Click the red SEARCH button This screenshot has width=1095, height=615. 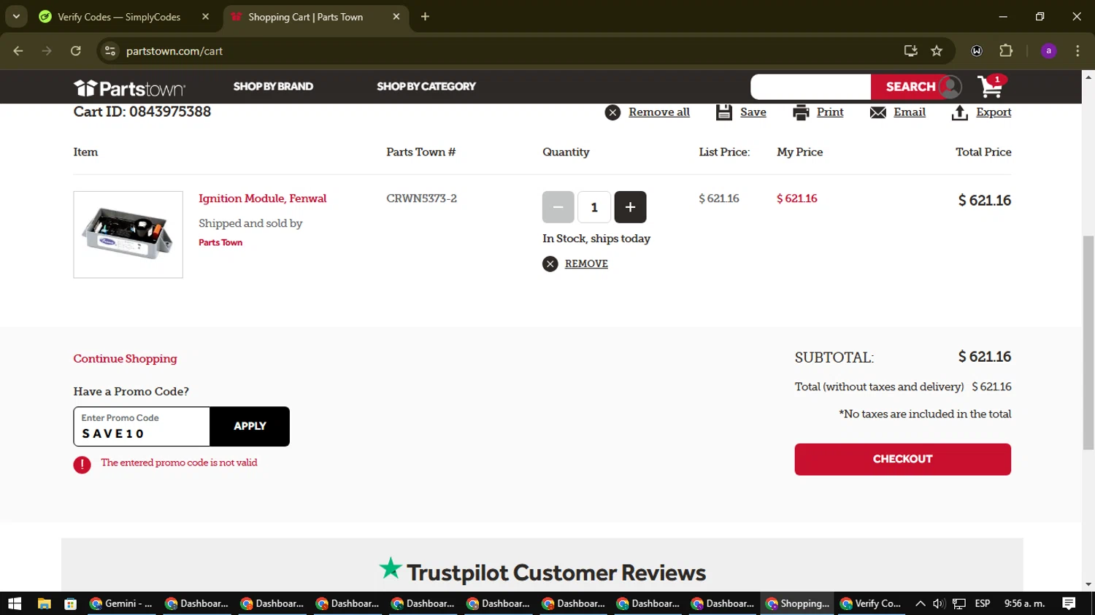[910, 87]
